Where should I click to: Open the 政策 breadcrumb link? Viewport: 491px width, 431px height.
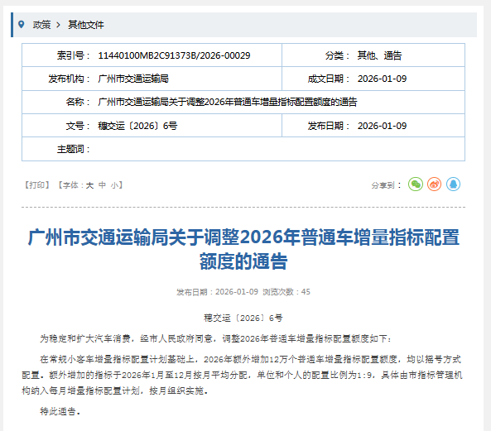pyautogui.click(x=41, y=25)
